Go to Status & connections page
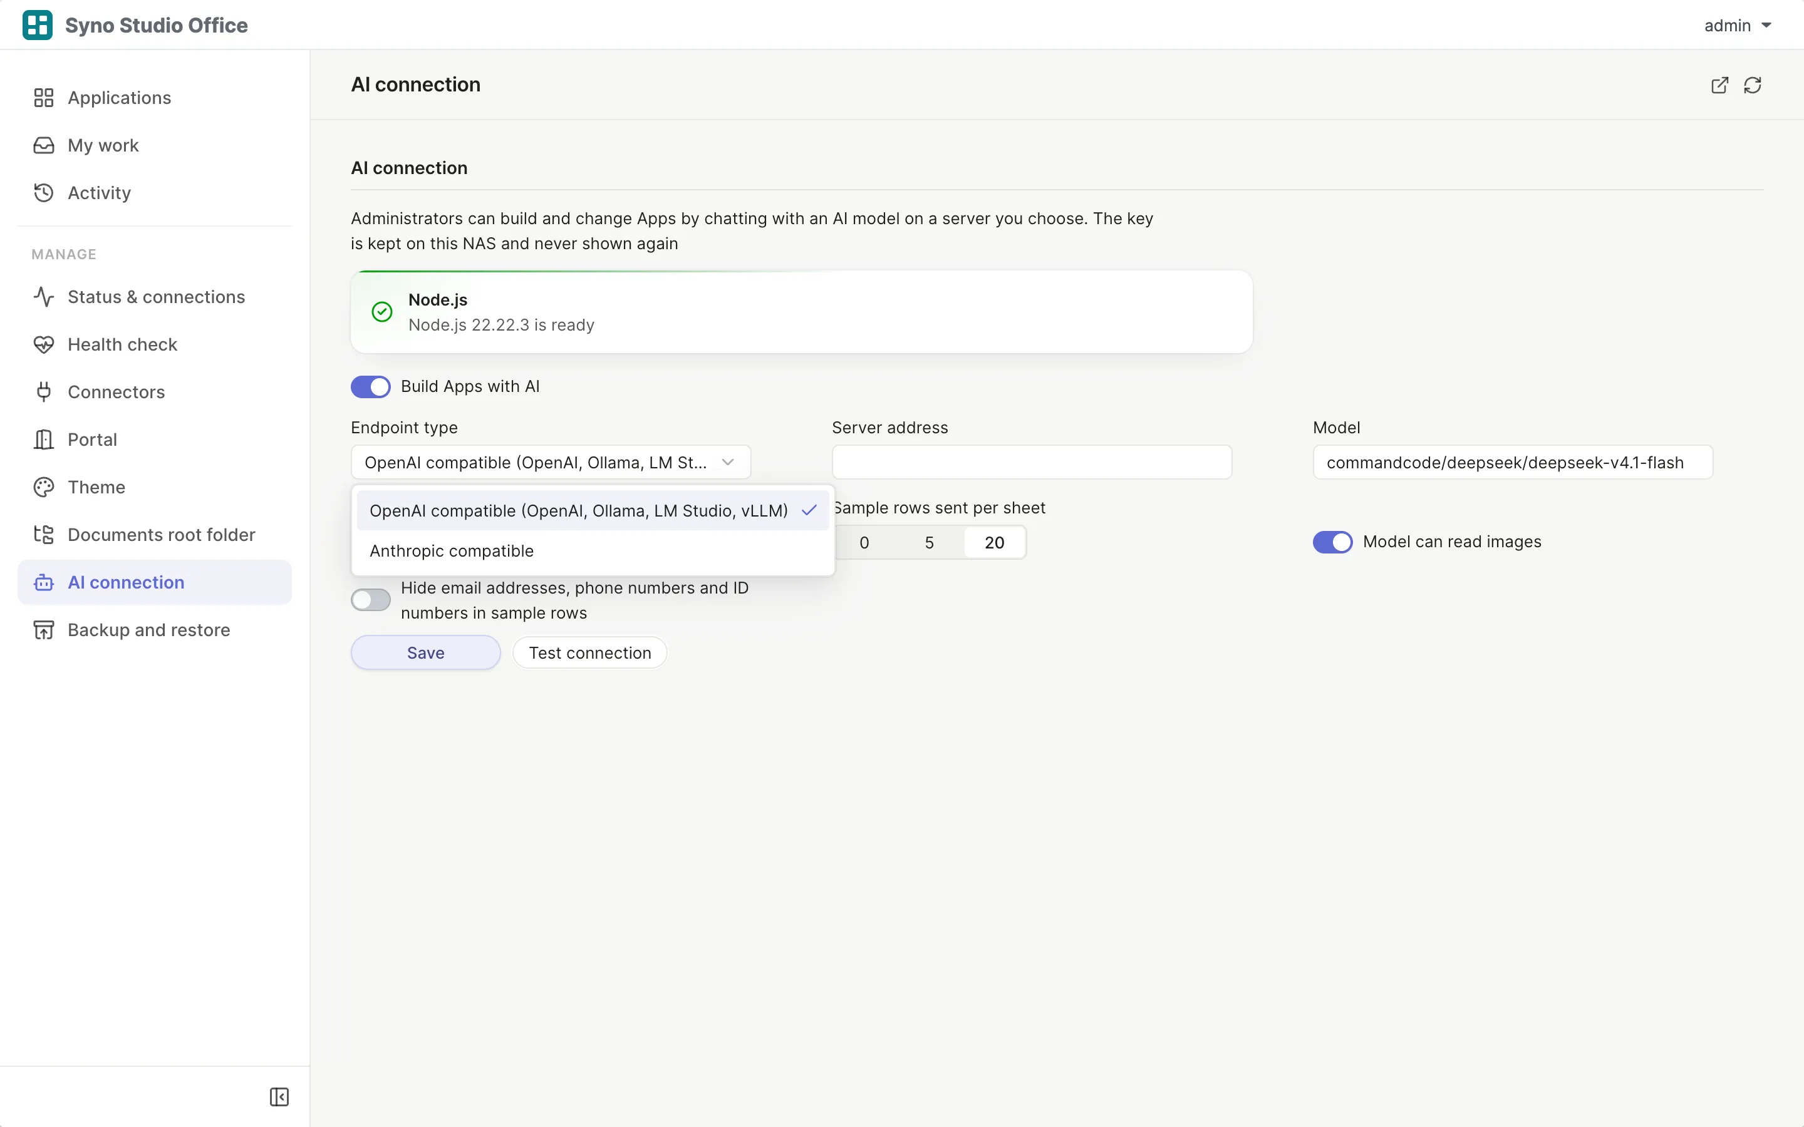This screenshot has height=1127, width=1804. coord(154,297)
